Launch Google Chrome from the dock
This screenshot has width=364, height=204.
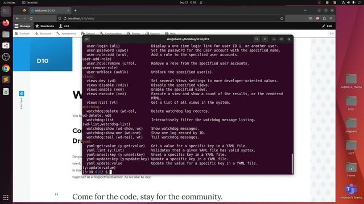6,68
